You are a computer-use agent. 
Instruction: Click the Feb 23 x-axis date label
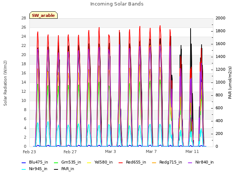pos(29,152)
